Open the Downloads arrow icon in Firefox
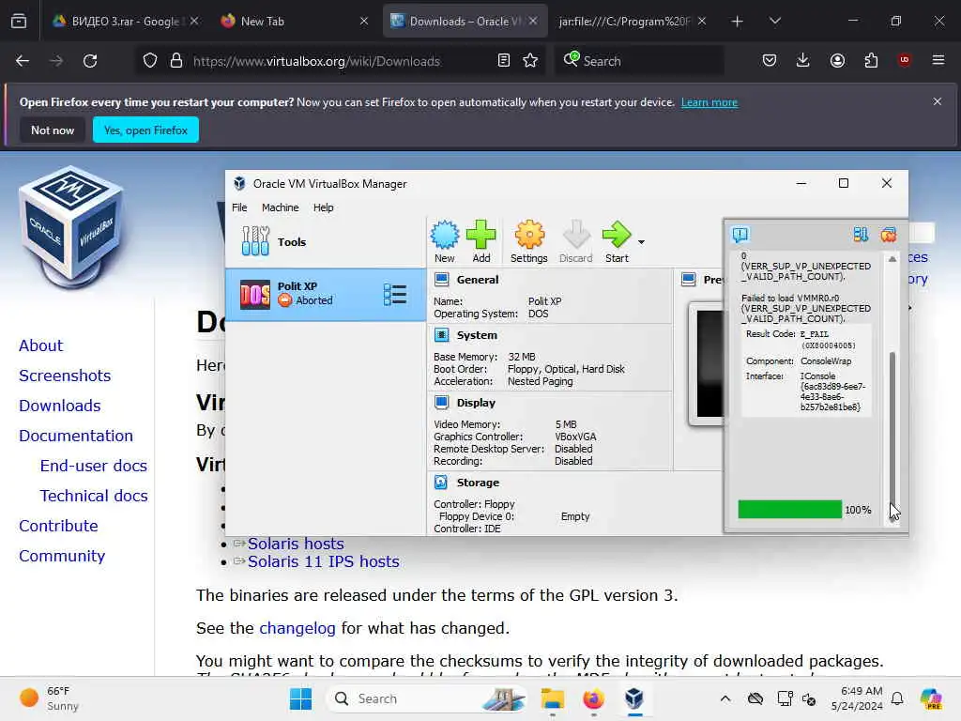This screenshot has height=721, width=961. tap(803, 60)
